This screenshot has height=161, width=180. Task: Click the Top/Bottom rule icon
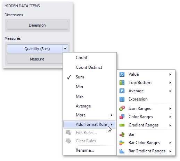pos(122,83)
